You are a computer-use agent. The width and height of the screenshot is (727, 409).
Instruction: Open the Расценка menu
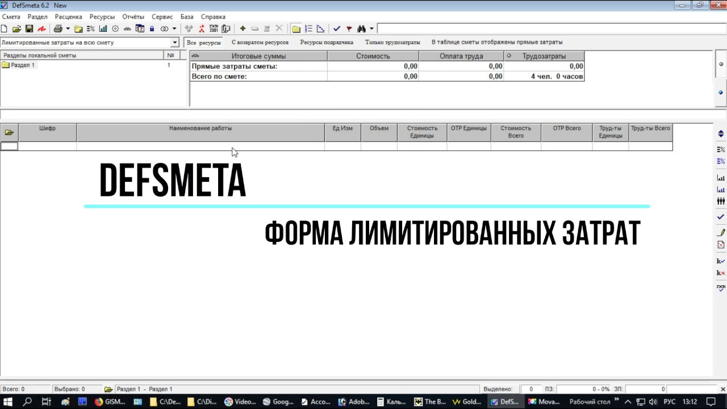pos(69,17)
